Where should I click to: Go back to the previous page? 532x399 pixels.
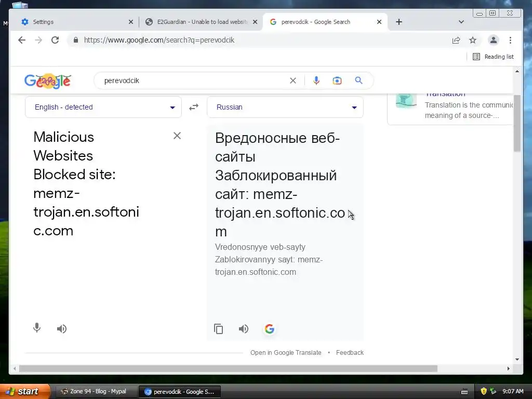pos(22,40)
